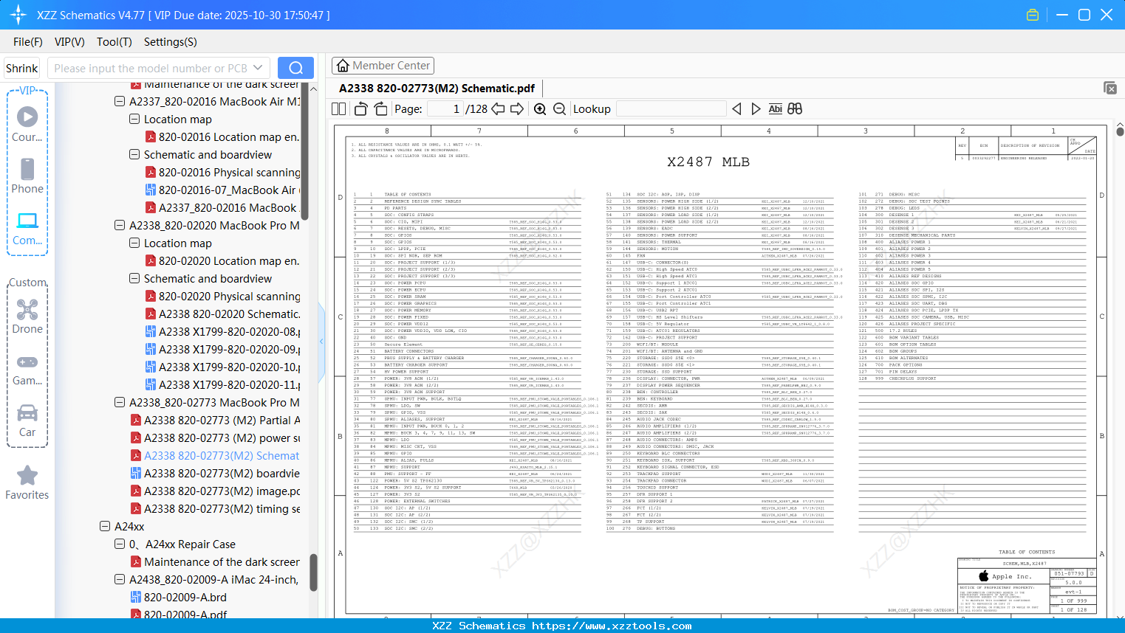Collapse A24xx Repair Case node
The height and width of the screenshot is (633, 1125).
(x=120, y=544)
